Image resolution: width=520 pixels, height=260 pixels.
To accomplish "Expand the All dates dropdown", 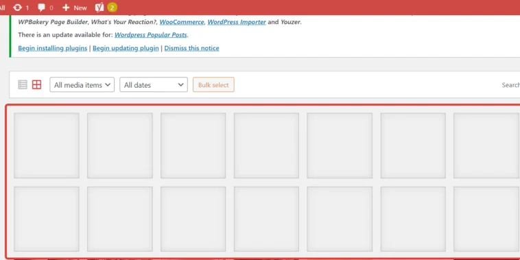I will click(x=154, y=84).
